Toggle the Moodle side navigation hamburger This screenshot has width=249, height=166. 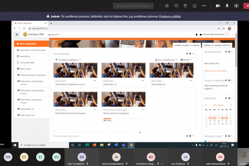[17, 34]
